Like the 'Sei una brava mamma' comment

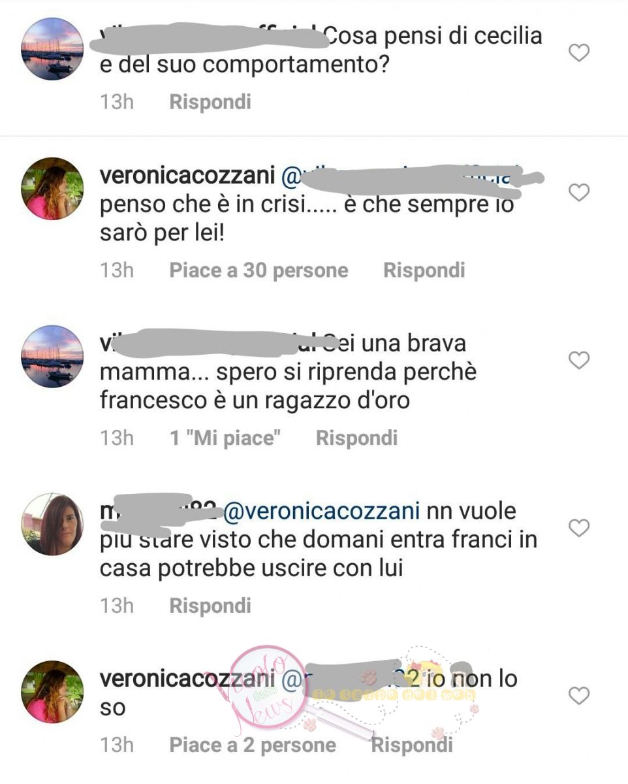point(579,360)
